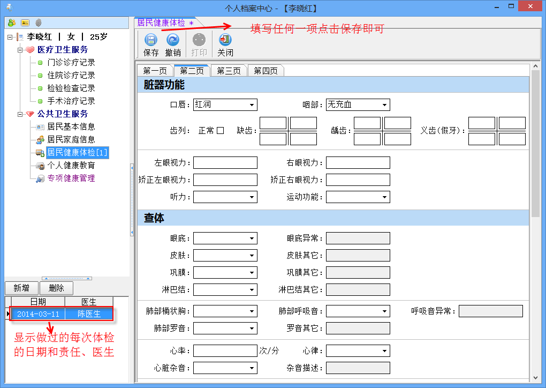Image resolution: width=546 pixels, height=388 pixels.
Task: Click the horizontal splitter handle above 新增
Action: click(66, 278)
